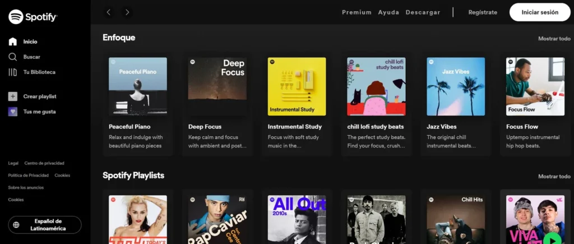Go back with the left arrow

pos(108,12)
